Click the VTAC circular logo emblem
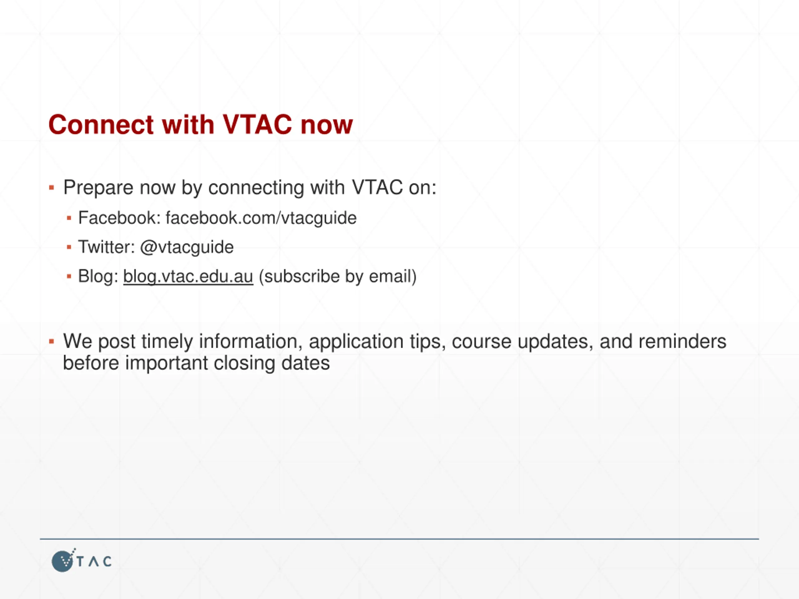 point(63,561)
